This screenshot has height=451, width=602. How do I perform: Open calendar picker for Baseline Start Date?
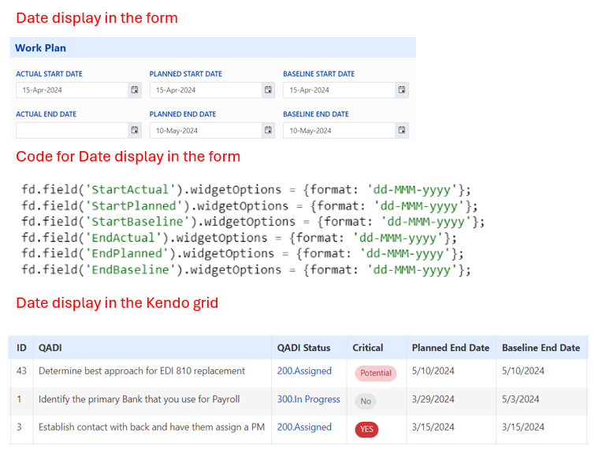click(x=402, y=91)
